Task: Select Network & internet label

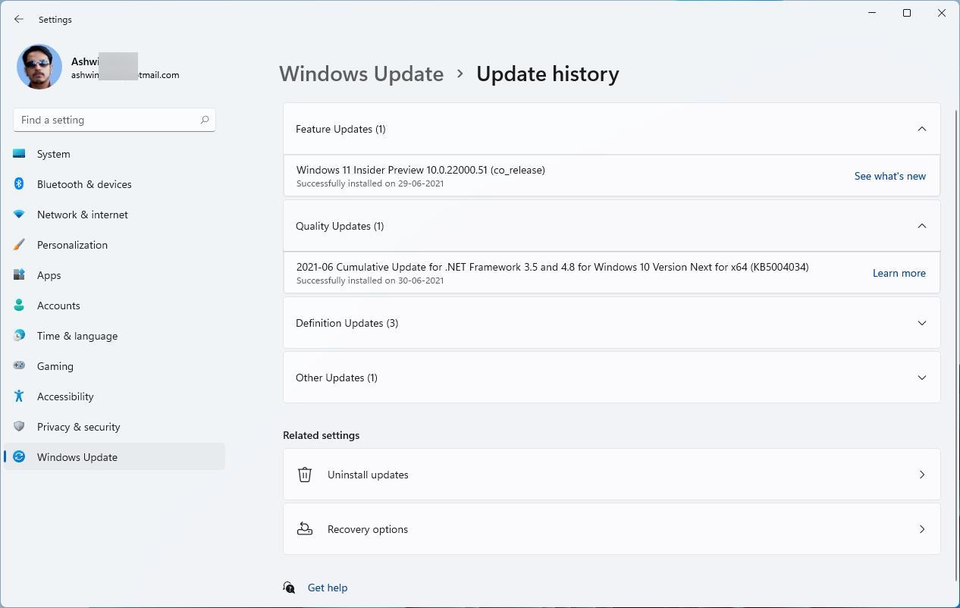Action: coord(83,215)
